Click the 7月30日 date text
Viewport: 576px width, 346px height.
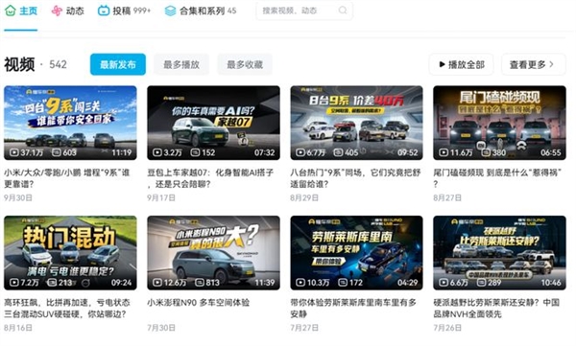click(161, 328)
